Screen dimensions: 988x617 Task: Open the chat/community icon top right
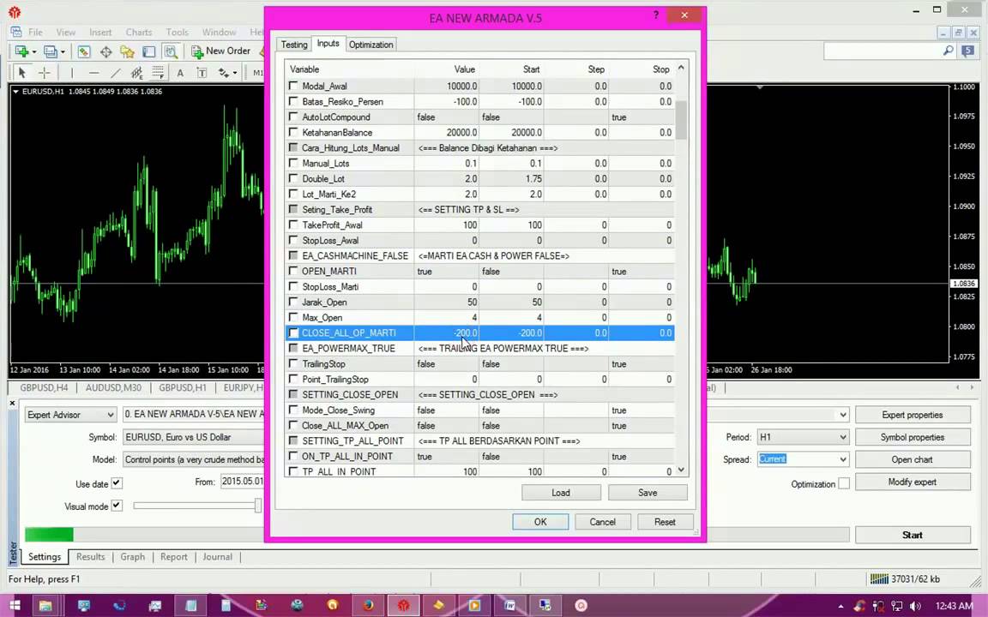point(967,51)
